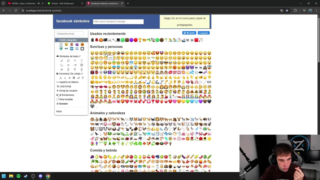Viewport: 320px width, 180px height.
Task: Copy the ghost emoji in Sonrisas y personas
Action: pyautogui.click(x=101, y=72)
